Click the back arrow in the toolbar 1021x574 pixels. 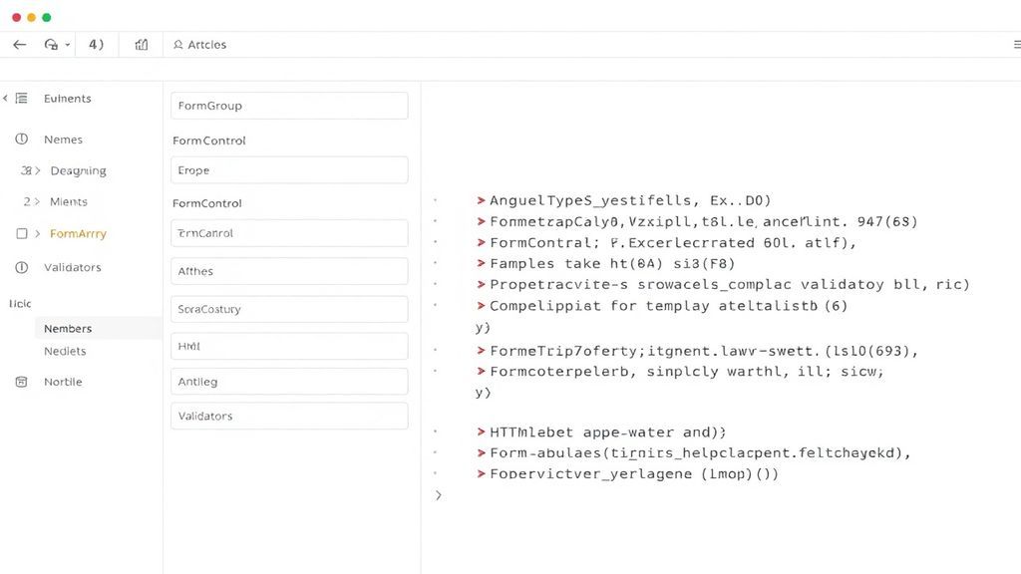pyautogui.click(x=19, y=44)
